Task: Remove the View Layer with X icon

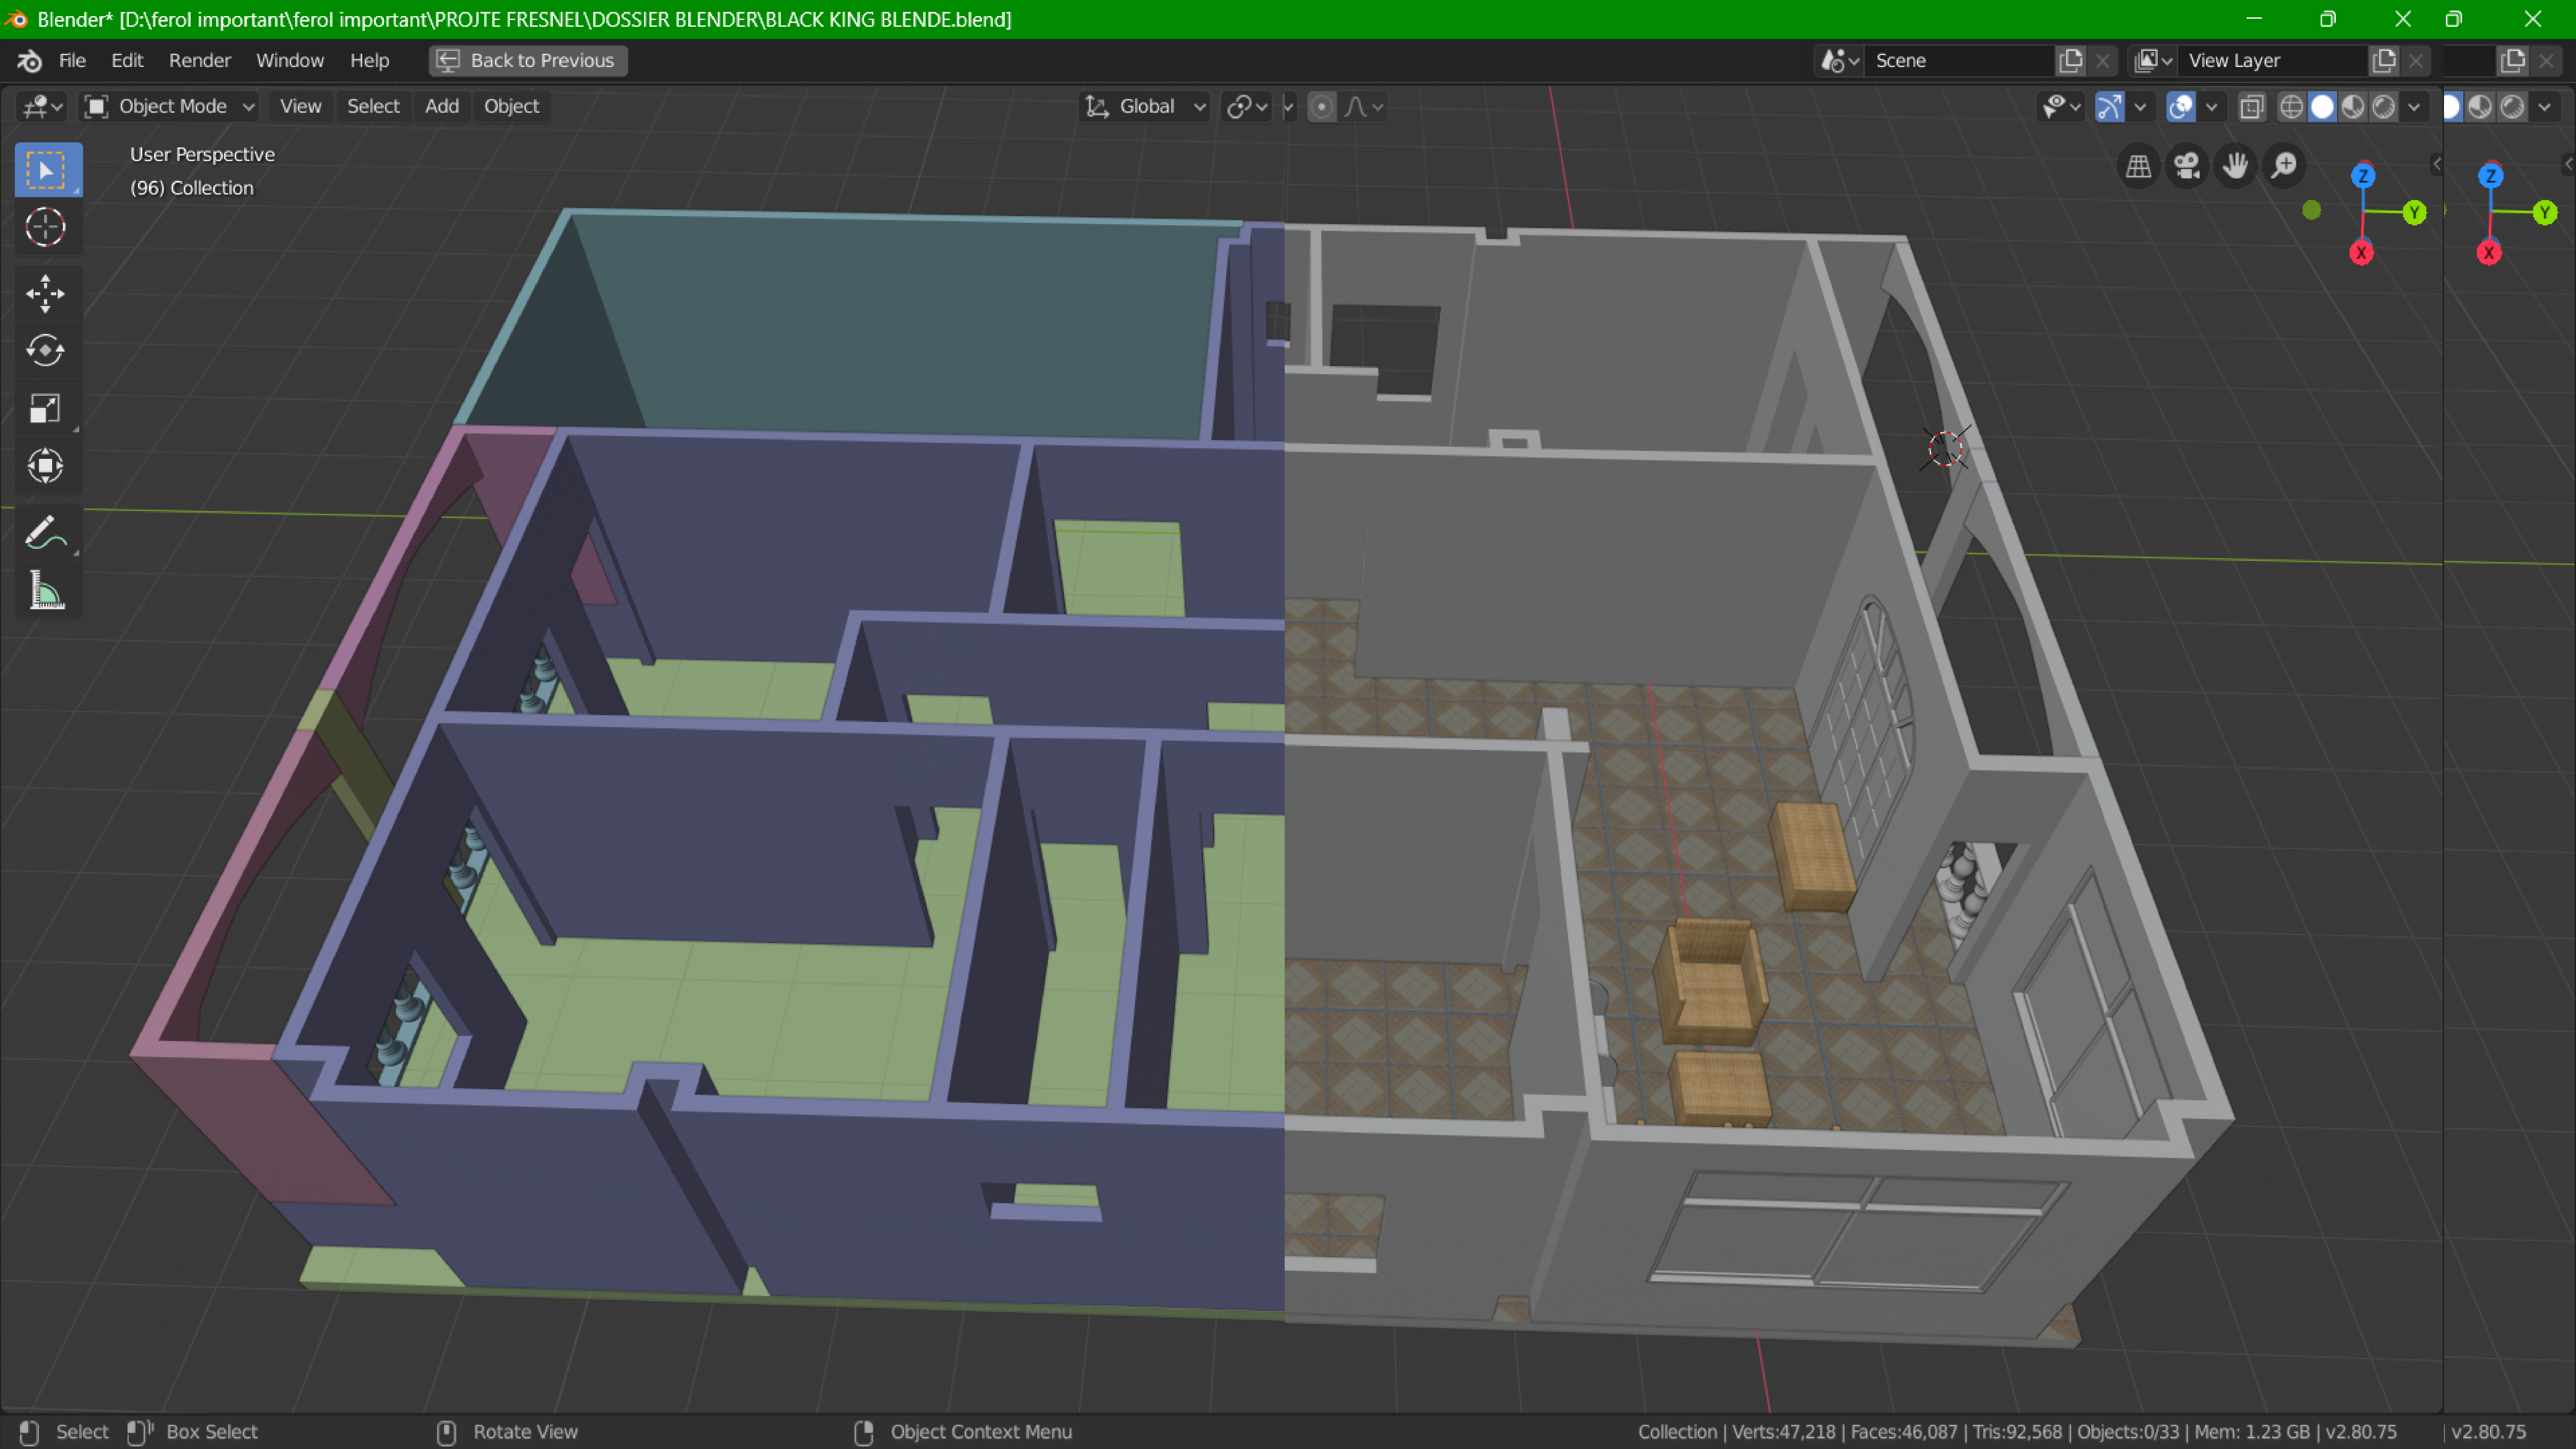Action: (2416, 61)
